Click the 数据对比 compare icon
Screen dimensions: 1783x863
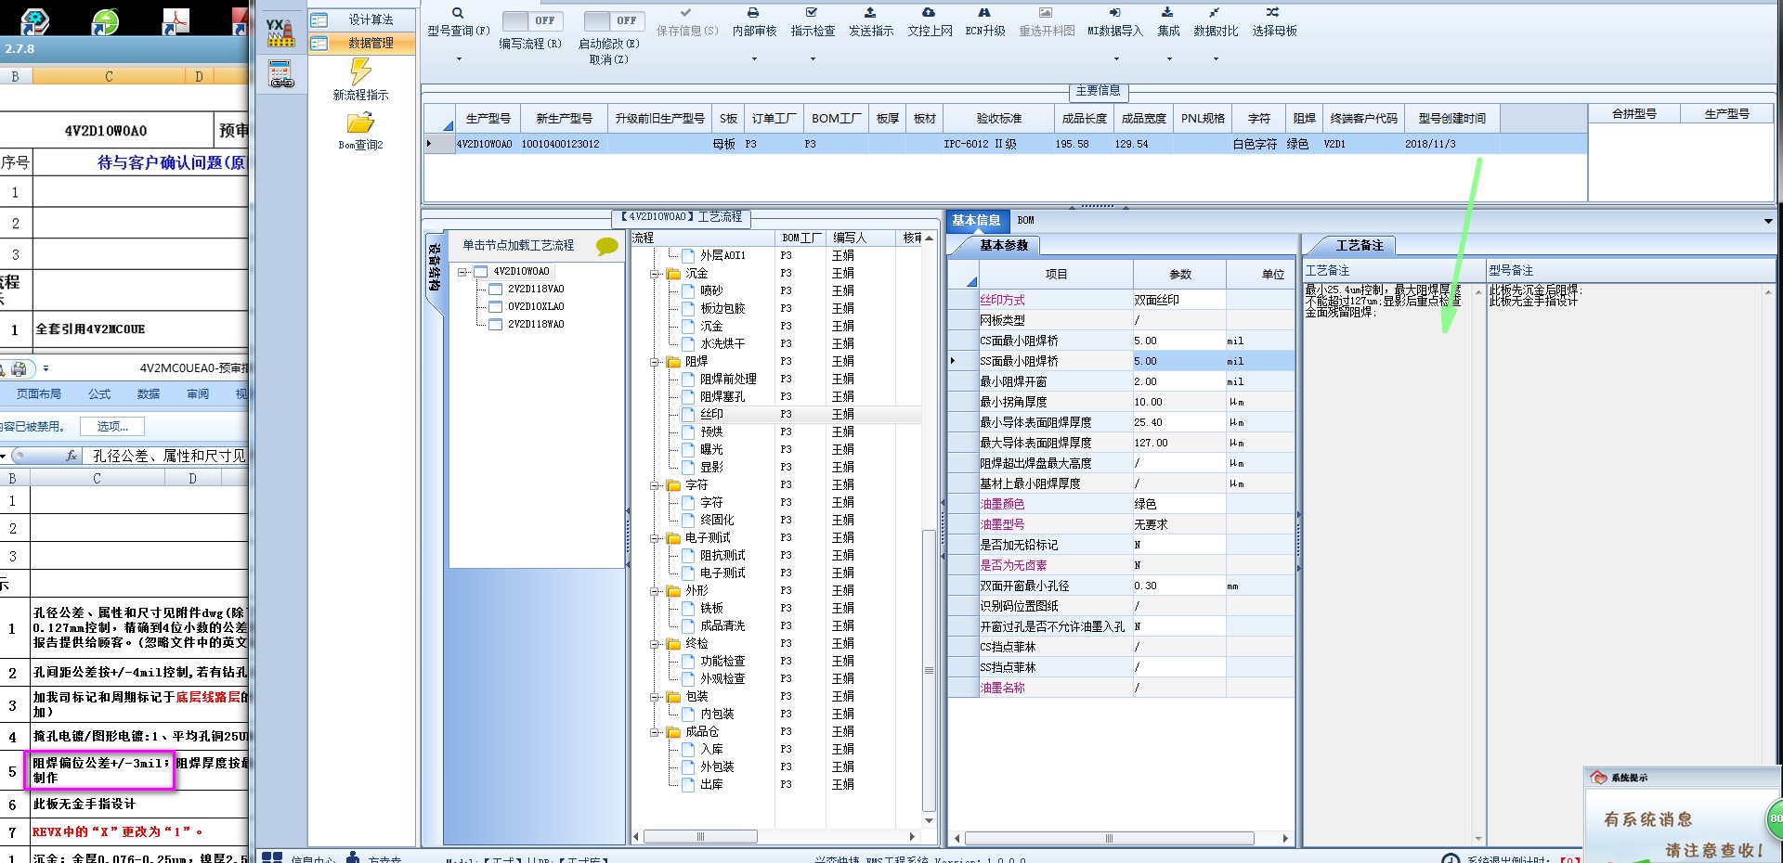pos(1215,13)
